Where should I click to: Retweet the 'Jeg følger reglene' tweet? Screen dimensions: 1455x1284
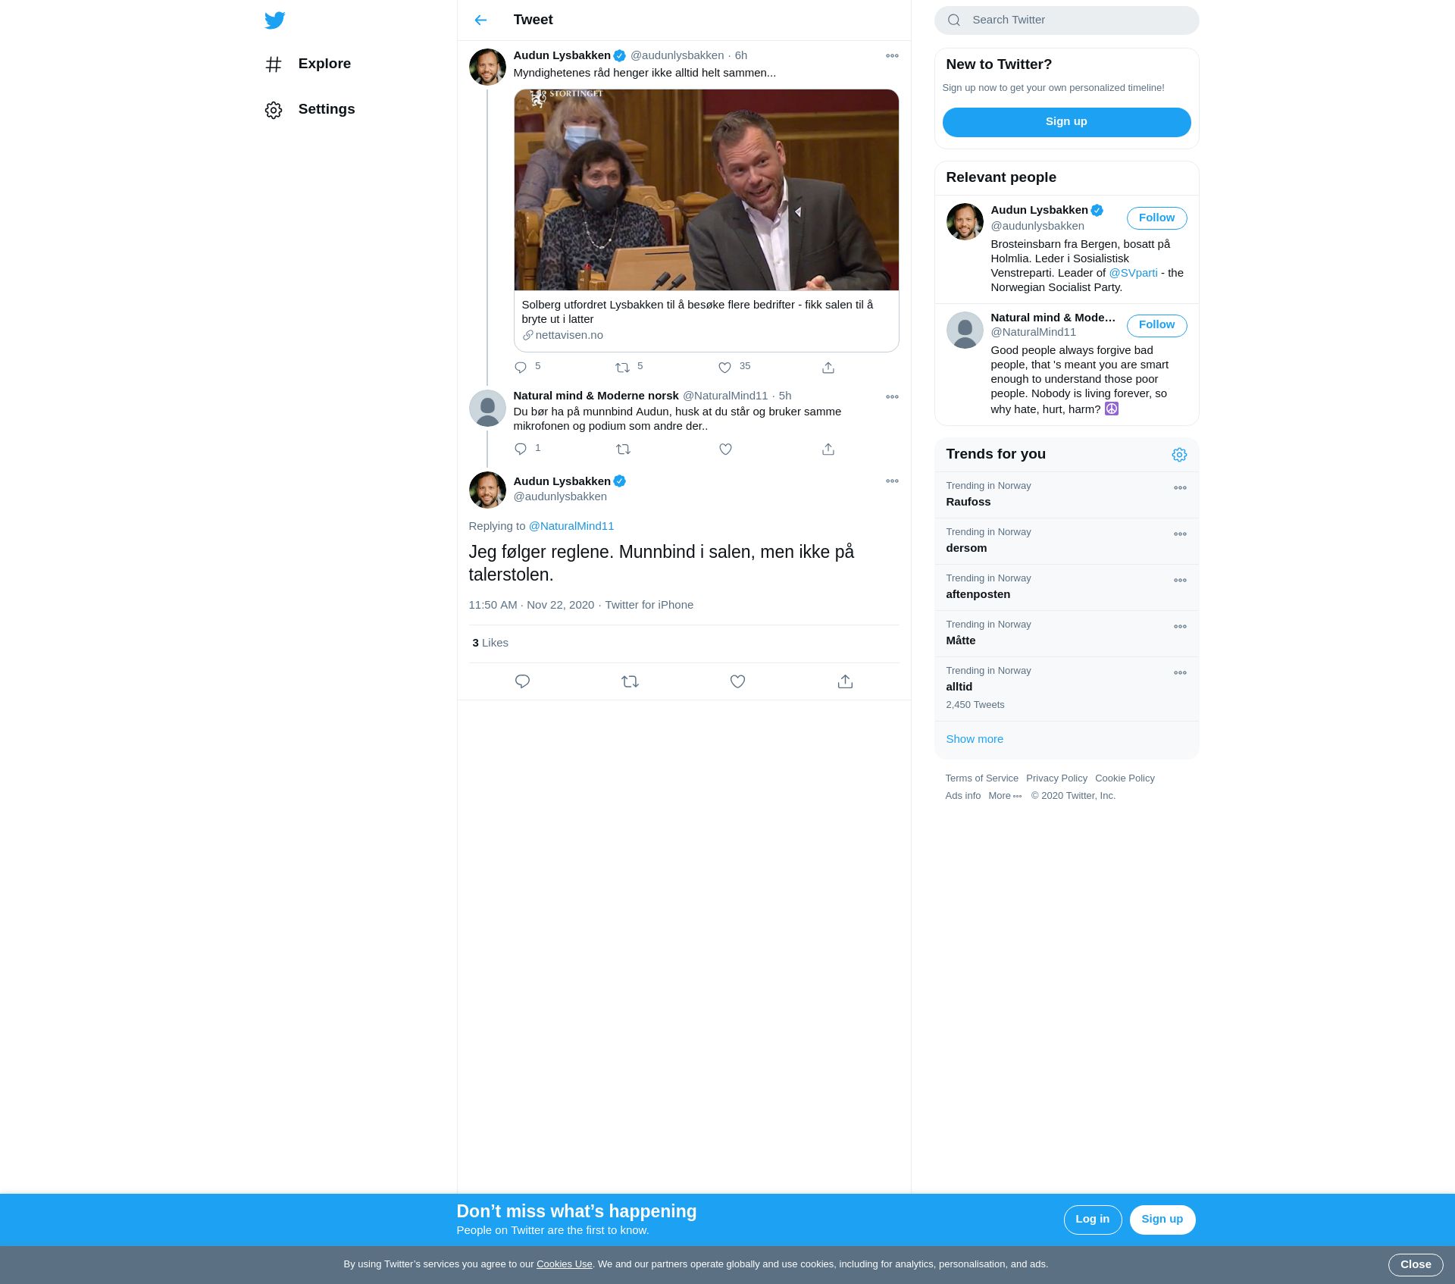click(630, 681)
